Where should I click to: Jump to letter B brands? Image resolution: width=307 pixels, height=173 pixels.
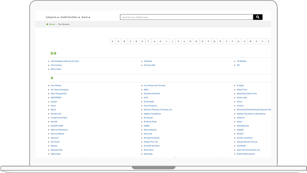click(x=124, y=41)
